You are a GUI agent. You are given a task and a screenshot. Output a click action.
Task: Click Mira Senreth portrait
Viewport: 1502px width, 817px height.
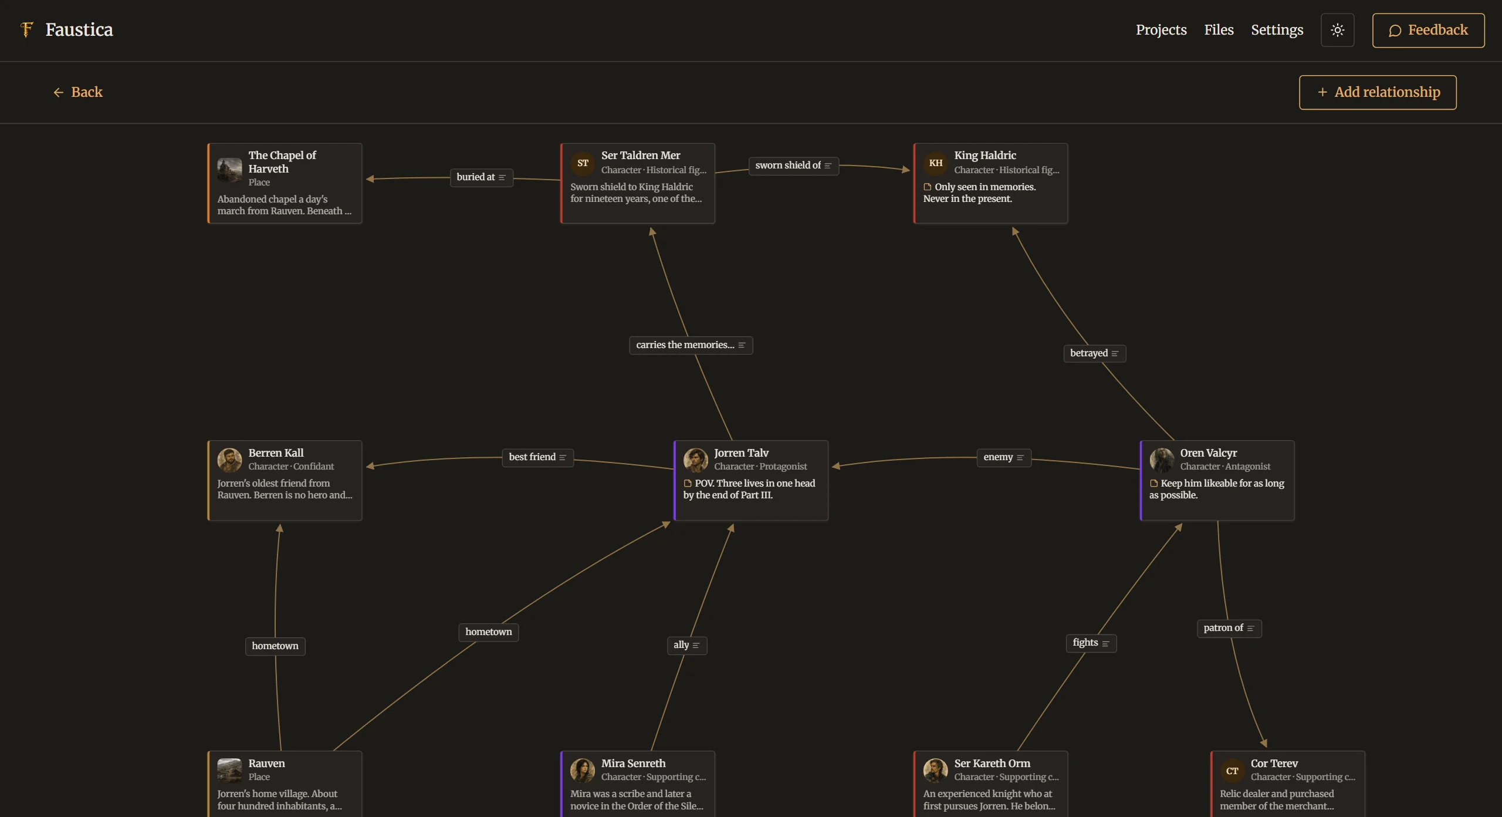(583, 771)
